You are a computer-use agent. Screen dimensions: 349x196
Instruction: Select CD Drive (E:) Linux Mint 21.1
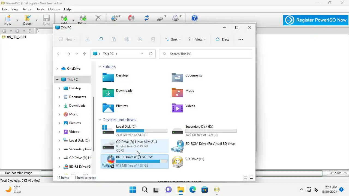point(135,146)
